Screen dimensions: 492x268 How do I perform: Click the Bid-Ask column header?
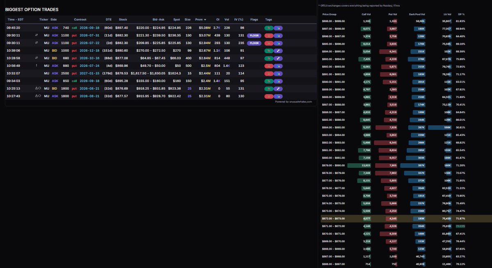[x=158, y=20]
